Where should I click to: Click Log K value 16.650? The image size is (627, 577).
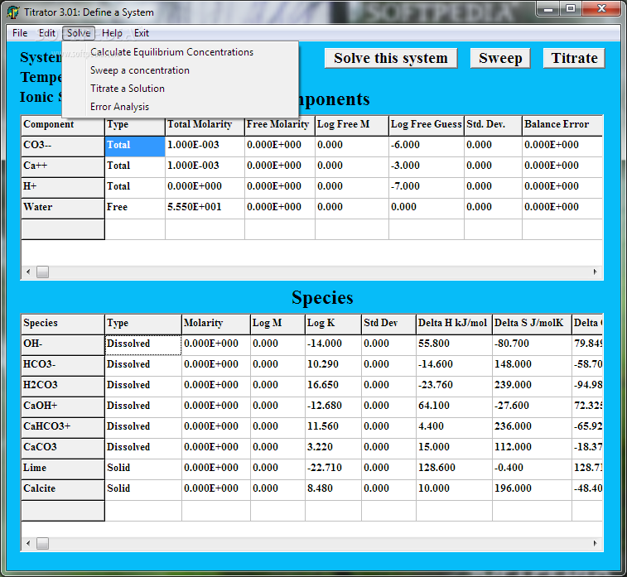coord(333,387)
